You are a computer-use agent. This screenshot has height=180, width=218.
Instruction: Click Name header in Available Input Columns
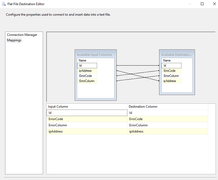(x=87, y=60)
